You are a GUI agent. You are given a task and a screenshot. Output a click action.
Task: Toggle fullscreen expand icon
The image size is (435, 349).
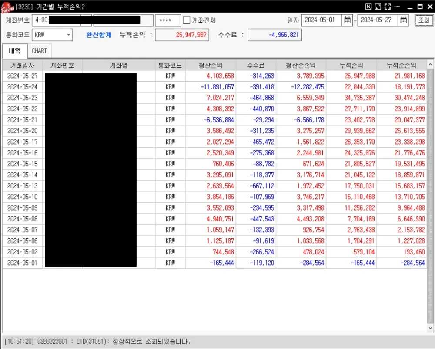(x=388, y=7)
